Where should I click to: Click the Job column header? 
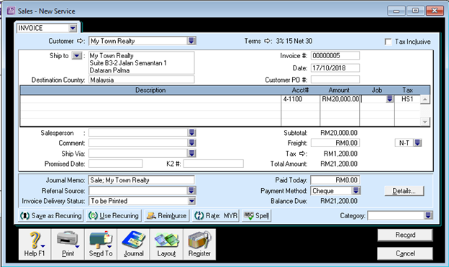click(x=377, y=90)
